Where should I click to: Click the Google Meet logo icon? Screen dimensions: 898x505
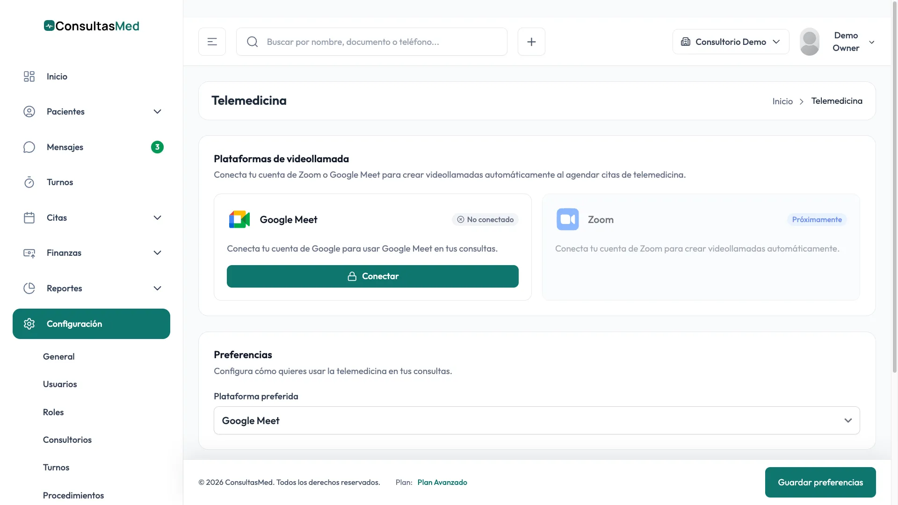(x=239, y=219)
